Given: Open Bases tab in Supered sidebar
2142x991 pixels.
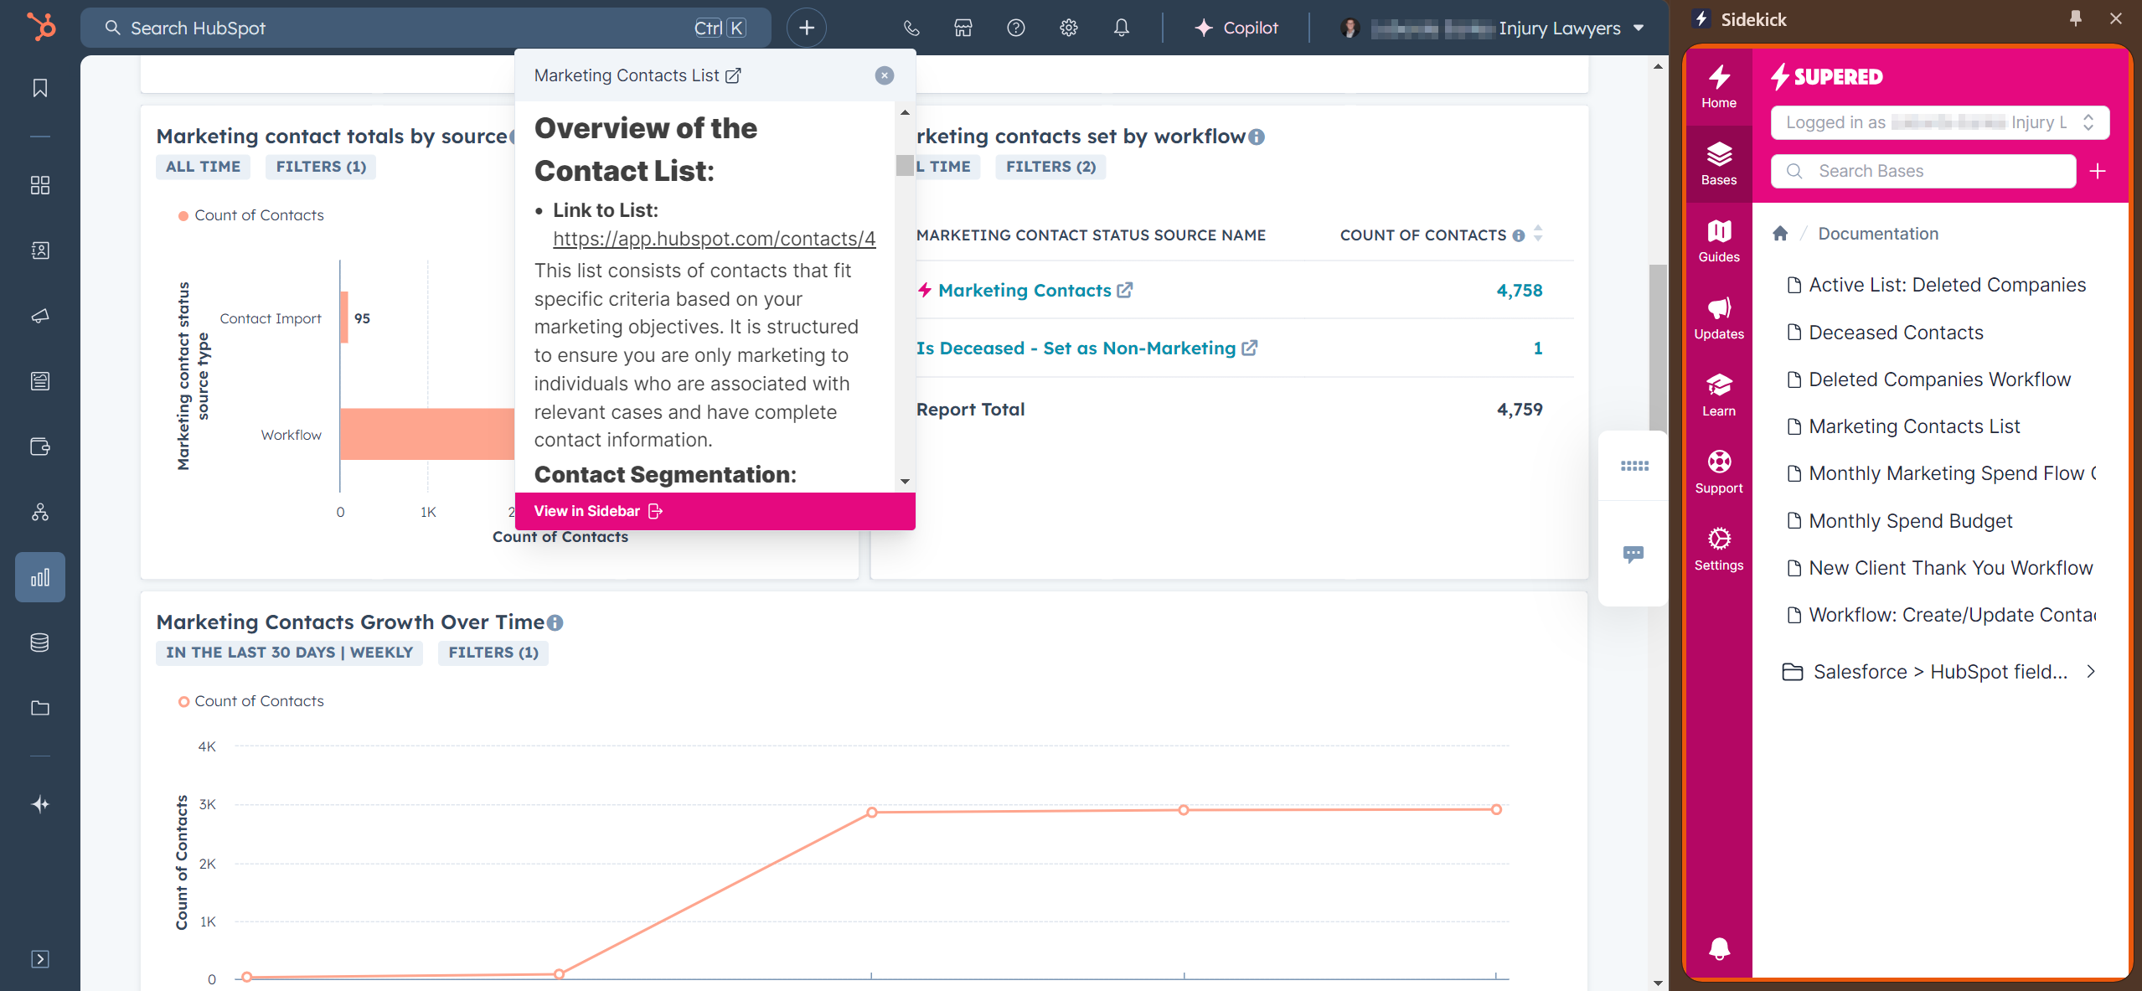Looking at the screenshot, I should (1719, 164).
